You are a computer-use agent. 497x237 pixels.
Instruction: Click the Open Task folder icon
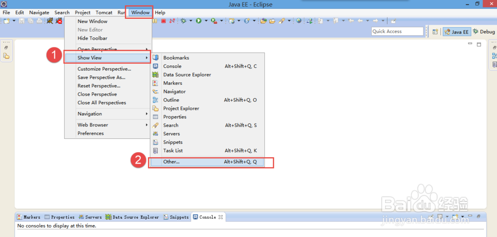tap(272, 21)
